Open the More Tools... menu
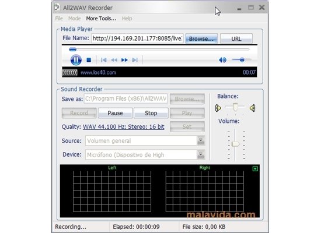This screenshot has height=233, width=321. pos(101,19)
